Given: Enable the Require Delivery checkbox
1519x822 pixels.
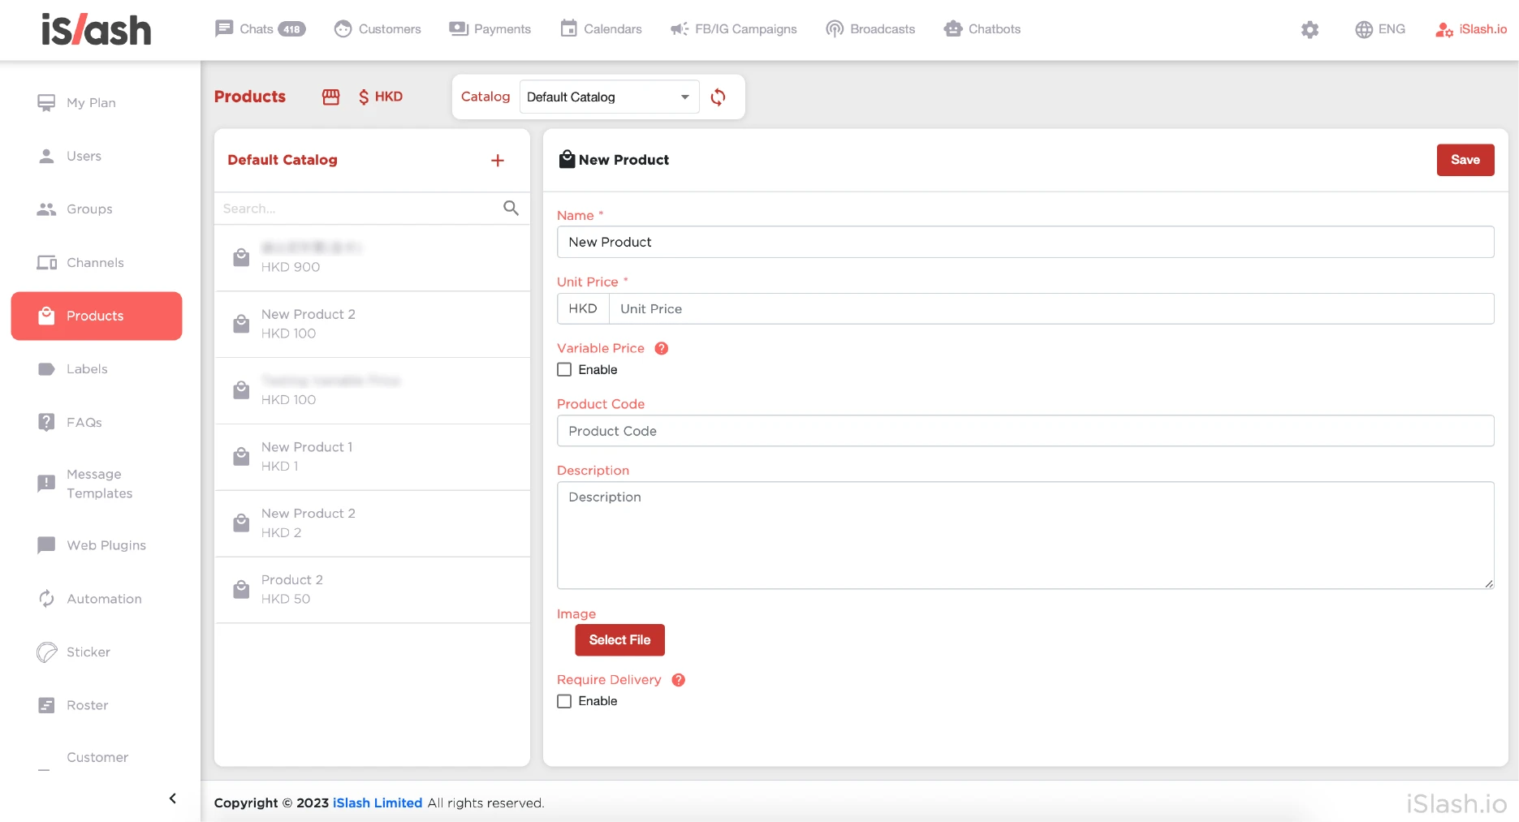Looking at the screenshot, I should pyautogui.click(x=564, y=701).
